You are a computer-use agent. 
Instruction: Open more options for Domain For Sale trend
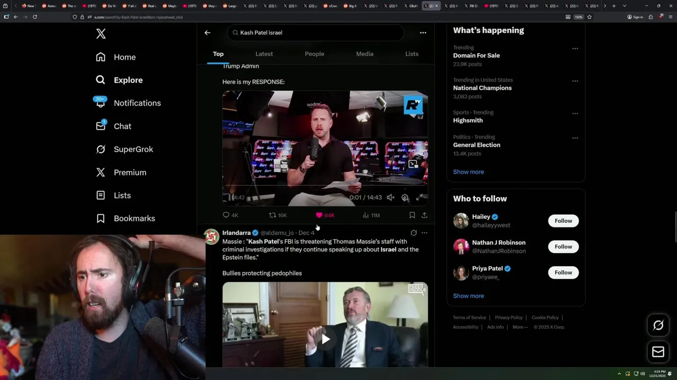pyautogui.click(x=575, y=49)
